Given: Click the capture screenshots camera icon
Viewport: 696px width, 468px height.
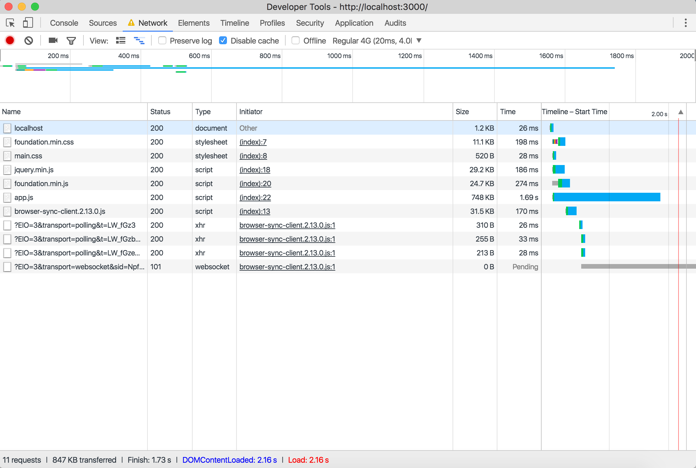Looking at the screenshot, I should click(53, 41).
